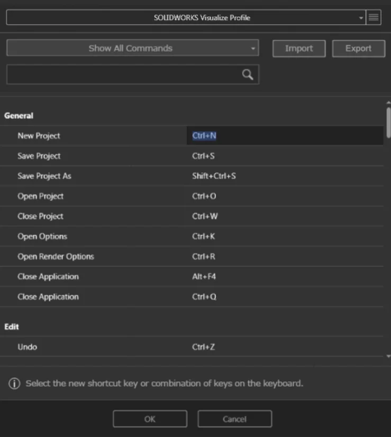Cancel the keyboard shortcuts dialog

point(234,419)
